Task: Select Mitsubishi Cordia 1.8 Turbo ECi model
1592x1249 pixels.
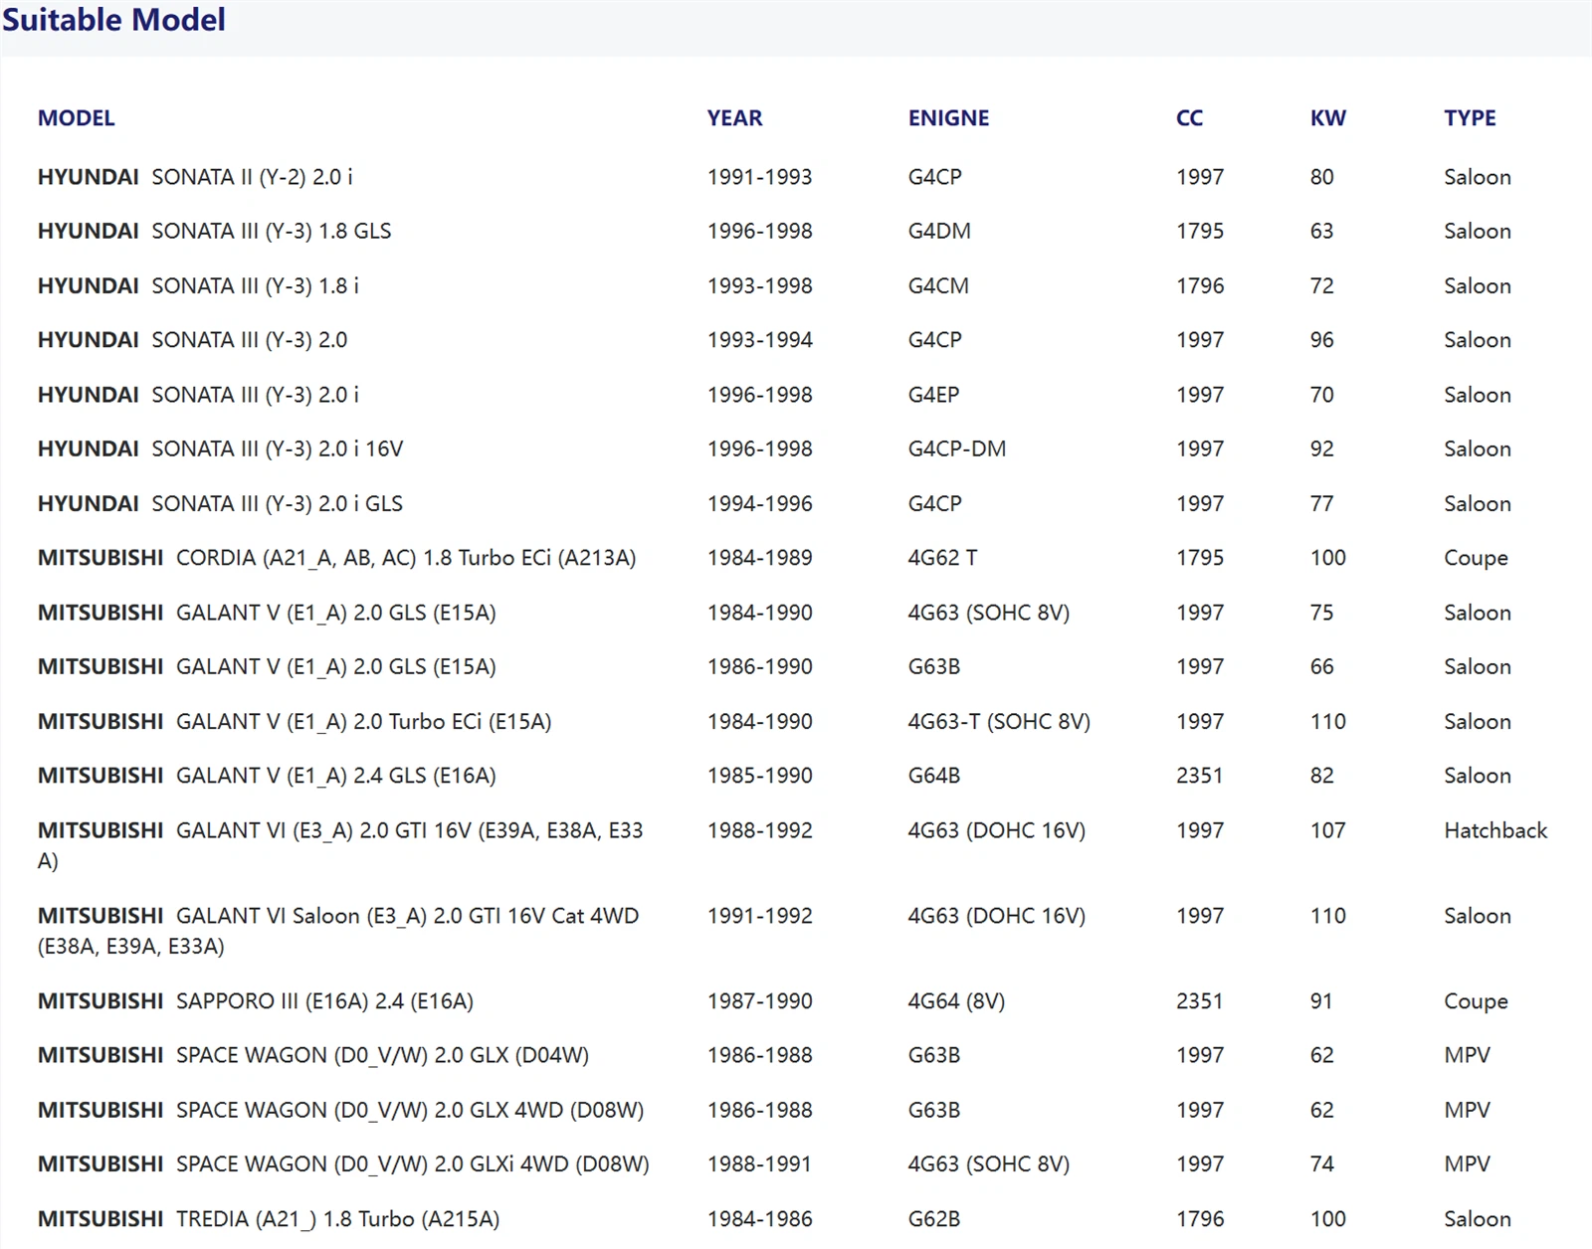Action: [336, 558]
